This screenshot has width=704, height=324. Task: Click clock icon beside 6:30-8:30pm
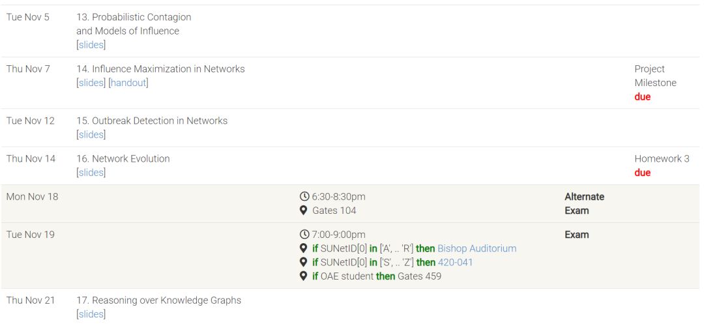pyautogui.click(x=304, y=197)
